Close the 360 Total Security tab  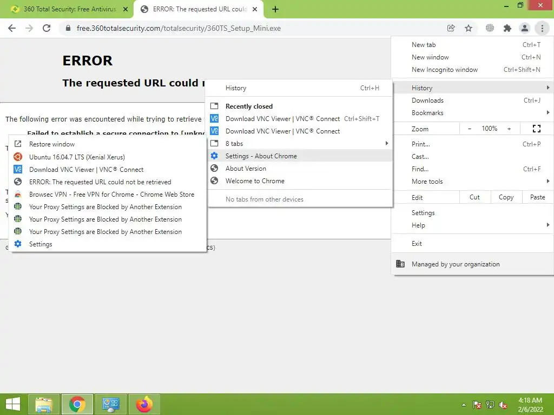coord(126,9)
